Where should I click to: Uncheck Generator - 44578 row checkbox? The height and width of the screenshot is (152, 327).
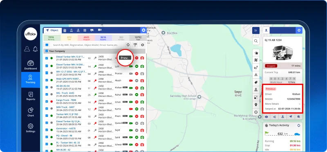[x=47, y=130]
